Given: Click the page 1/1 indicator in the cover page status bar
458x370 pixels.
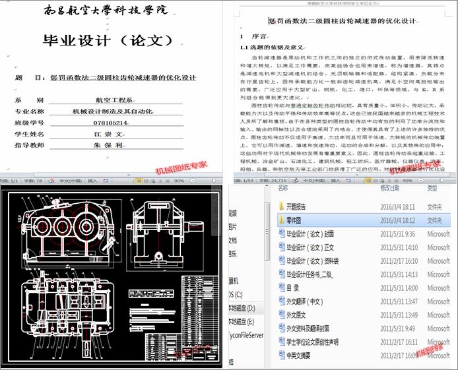Looking at the screenshot, I should point(9,181).
